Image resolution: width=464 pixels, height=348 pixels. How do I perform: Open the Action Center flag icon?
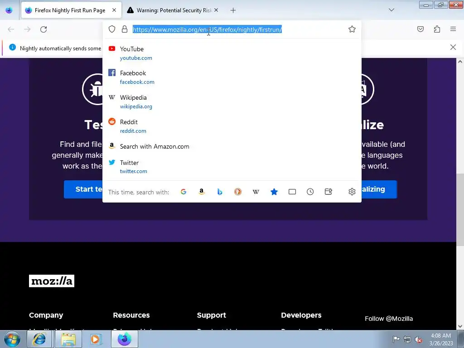(396, 339)
